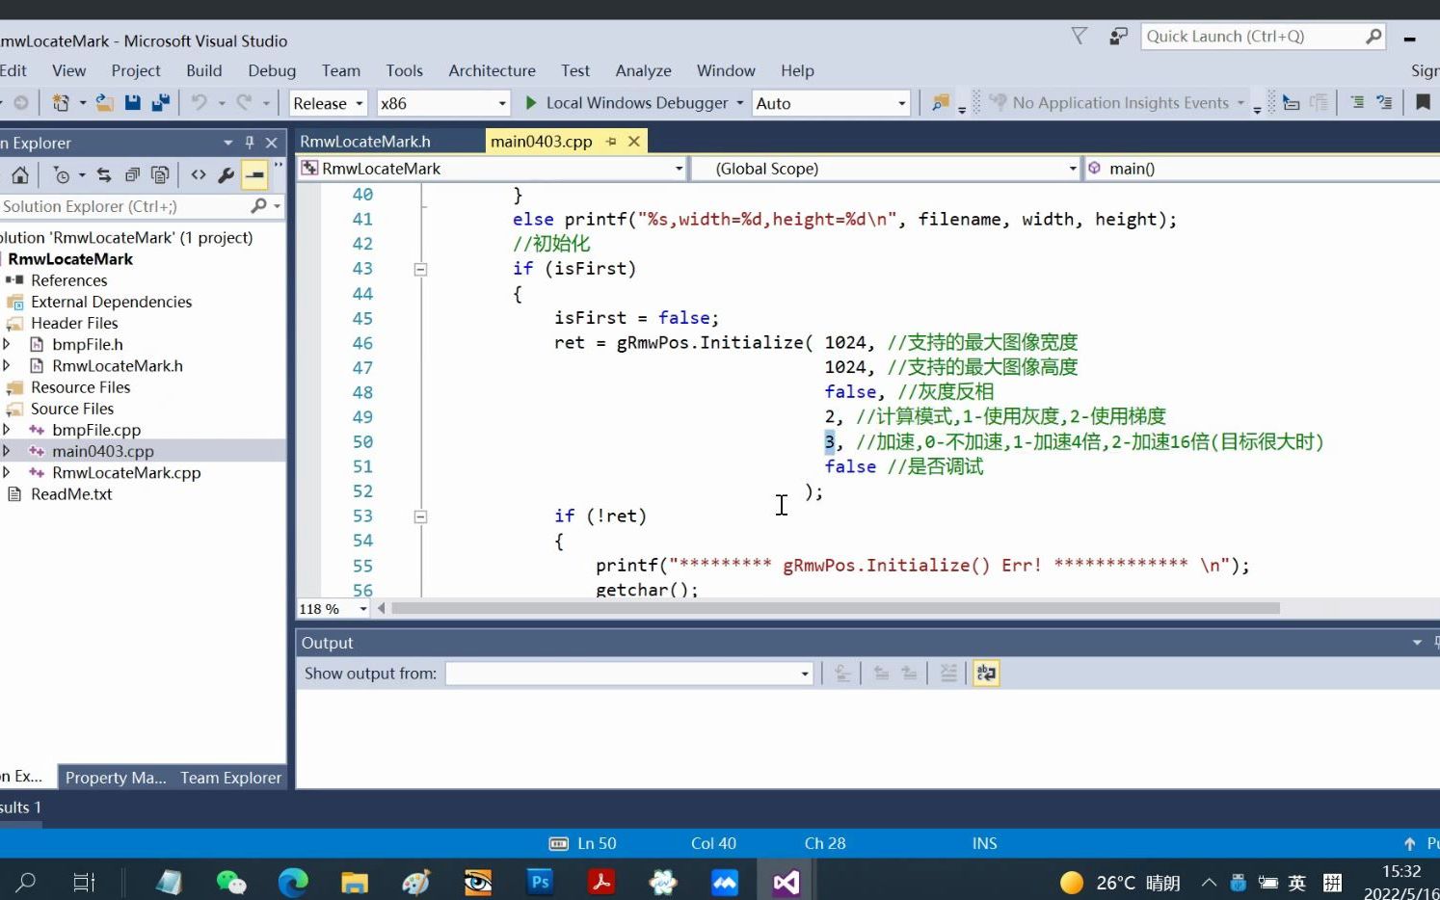The image size is (1440, 900).
Task: Search icon in Solution Explorer search box
Action: [x=258, y=206]
